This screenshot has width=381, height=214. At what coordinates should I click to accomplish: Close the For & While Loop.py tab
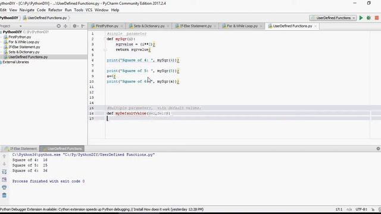click(x=261, y=26)
